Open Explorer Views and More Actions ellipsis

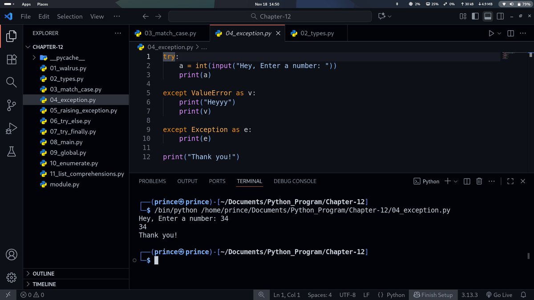[x=117, y=33]
